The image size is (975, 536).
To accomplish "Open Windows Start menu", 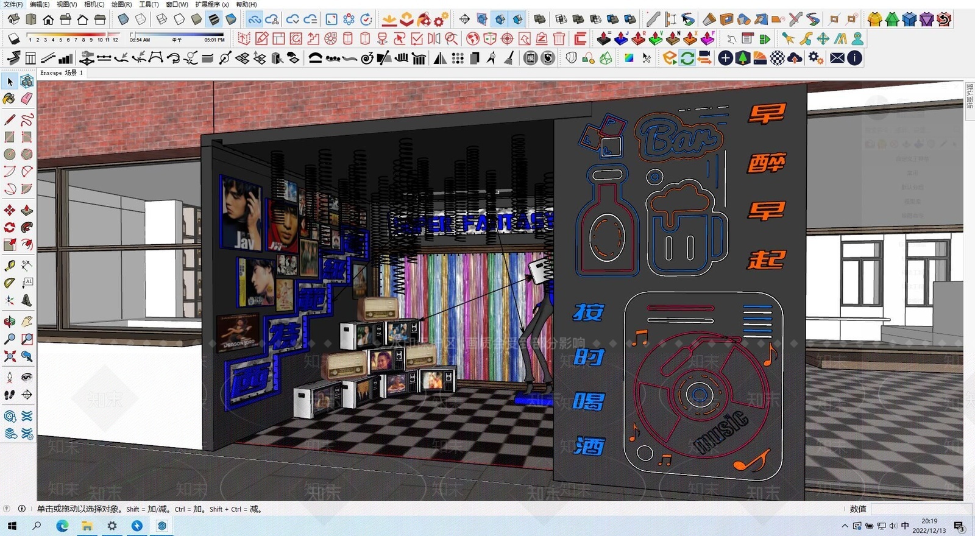I will (12, 526).
